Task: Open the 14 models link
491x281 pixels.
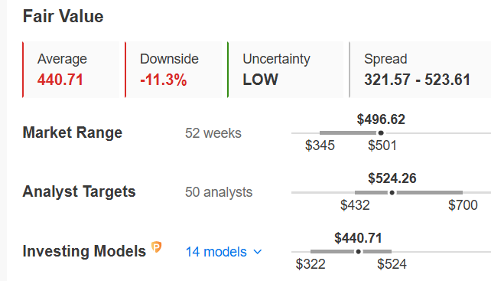Action: point(216,252)
